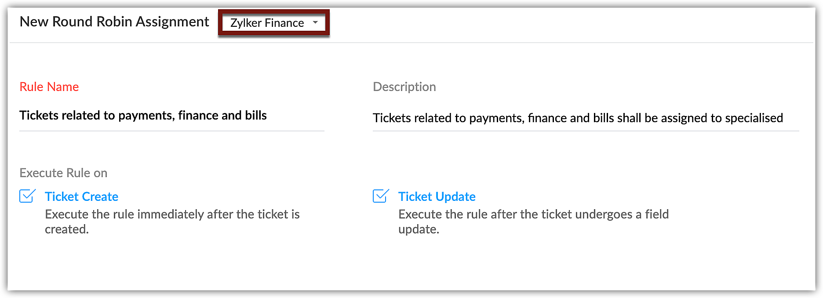Screen dimensions: 823x298
Task: Focus the Rule Name text field
Action: pyautogui.click(x=171, y=116)
